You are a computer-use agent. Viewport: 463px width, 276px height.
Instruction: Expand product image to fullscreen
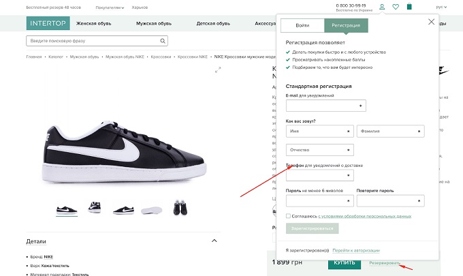point(218,70)
